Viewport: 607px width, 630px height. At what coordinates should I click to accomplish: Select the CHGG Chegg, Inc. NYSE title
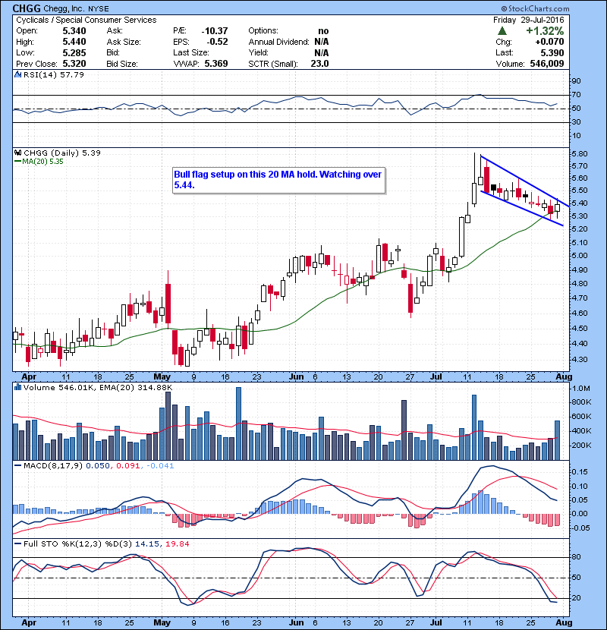coord(61,8)
